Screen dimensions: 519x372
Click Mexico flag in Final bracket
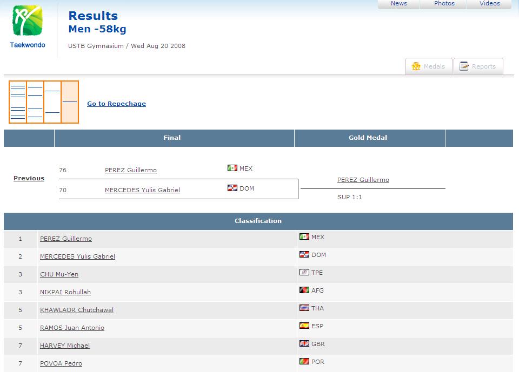coord(232,168)
